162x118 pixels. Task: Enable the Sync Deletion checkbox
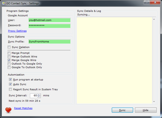point(9,47)
